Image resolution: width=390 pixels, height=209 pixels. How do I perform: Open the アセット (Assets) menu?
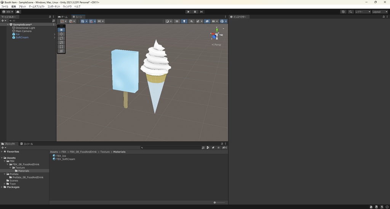(22, 7)
